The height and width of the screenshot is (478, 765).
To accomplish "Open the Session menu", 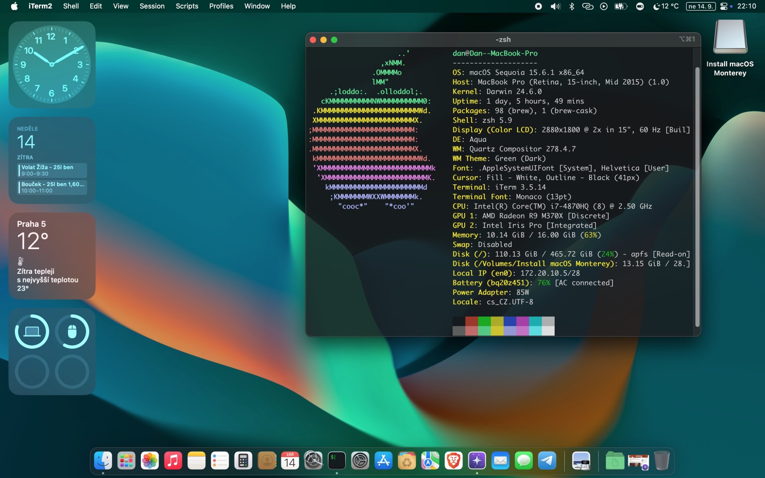I will [152, 6].
